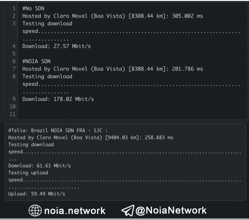
Task: Click the Upload: 59.49 Mbit/s line
Action: click(x=37, y=194)
